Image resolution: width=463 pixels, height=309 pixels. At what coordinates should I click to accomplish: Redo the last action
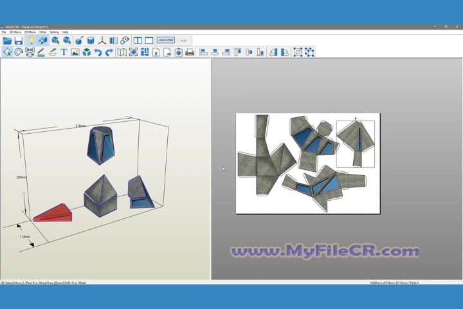click(109, 52)
